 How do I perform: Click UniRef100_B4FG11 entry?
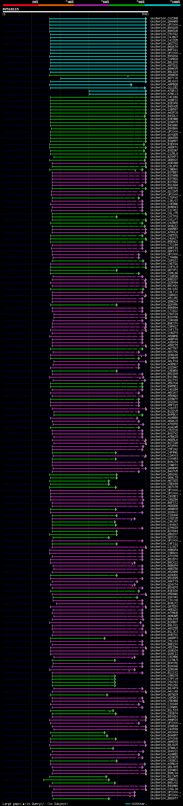tap(164, 50)
